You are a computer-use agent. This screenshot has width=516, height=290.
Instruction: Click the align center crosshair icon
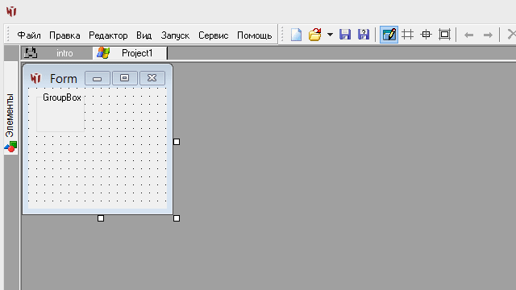(427, 35)
